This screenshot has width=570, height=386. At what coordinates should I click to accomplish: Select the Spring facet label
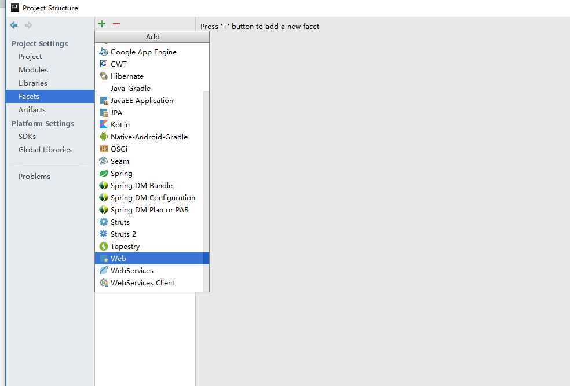(x=122, y=174)
